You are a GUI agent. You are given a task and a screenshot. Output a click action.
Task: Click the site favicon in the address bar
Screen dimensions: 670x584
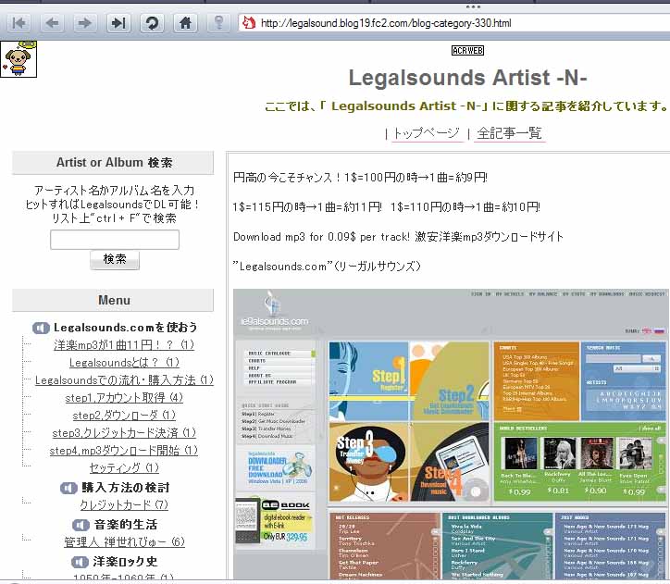point(249,22)
